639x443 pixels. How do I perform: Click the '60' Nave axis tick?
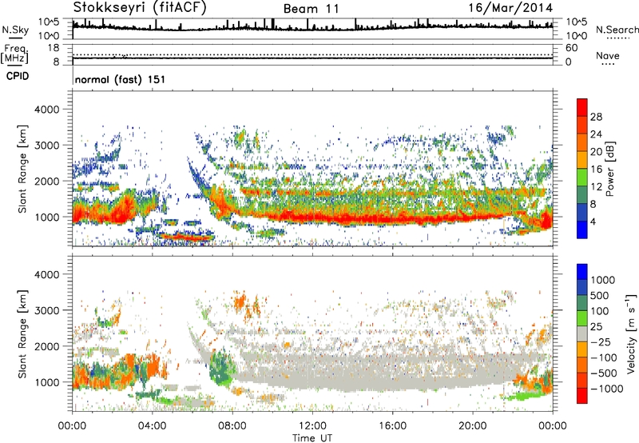pos(571,48)
